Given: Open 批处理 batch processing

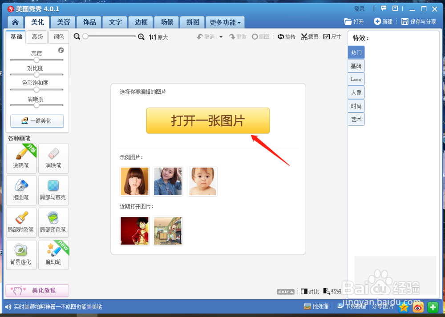Looking at the screenshot, I should point(316,306).
